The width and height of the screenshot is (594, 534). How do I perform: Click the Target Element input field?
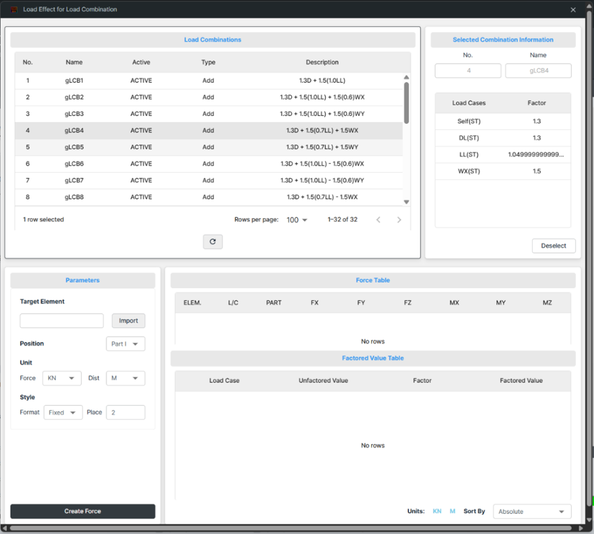click(61, 321)
